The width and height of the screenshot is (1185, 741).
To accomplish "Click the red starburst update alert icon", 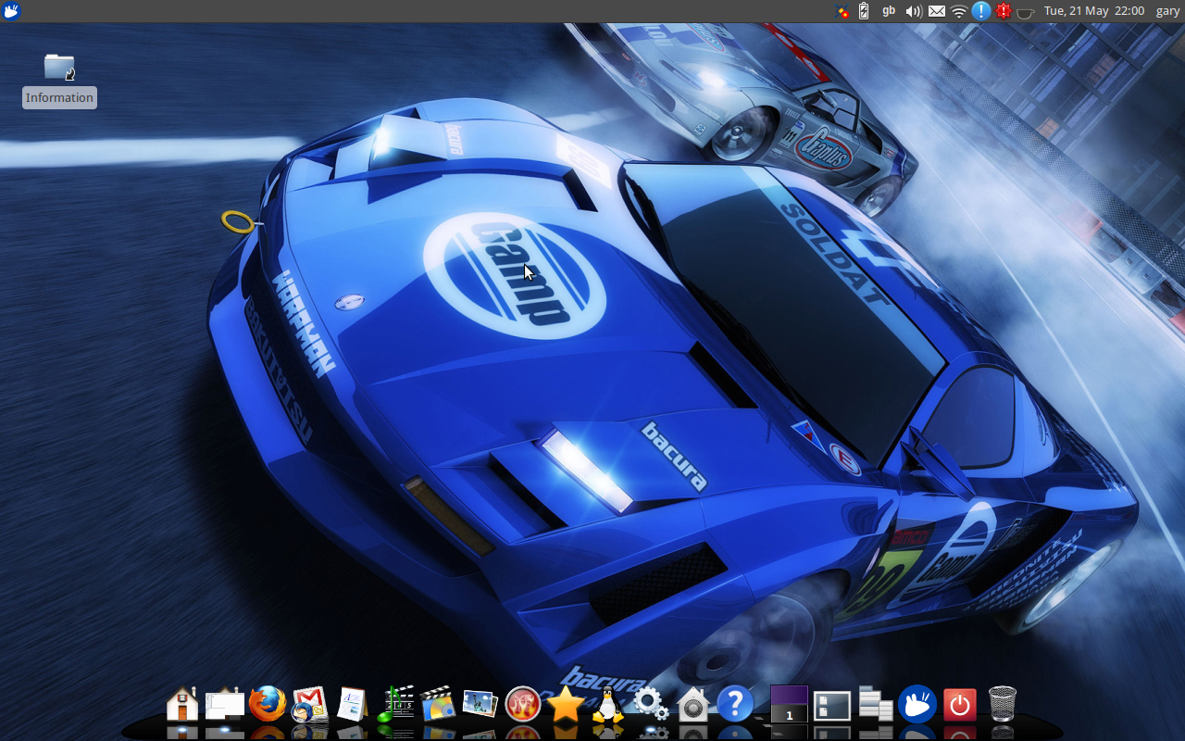I will [x=1004, y=11].
